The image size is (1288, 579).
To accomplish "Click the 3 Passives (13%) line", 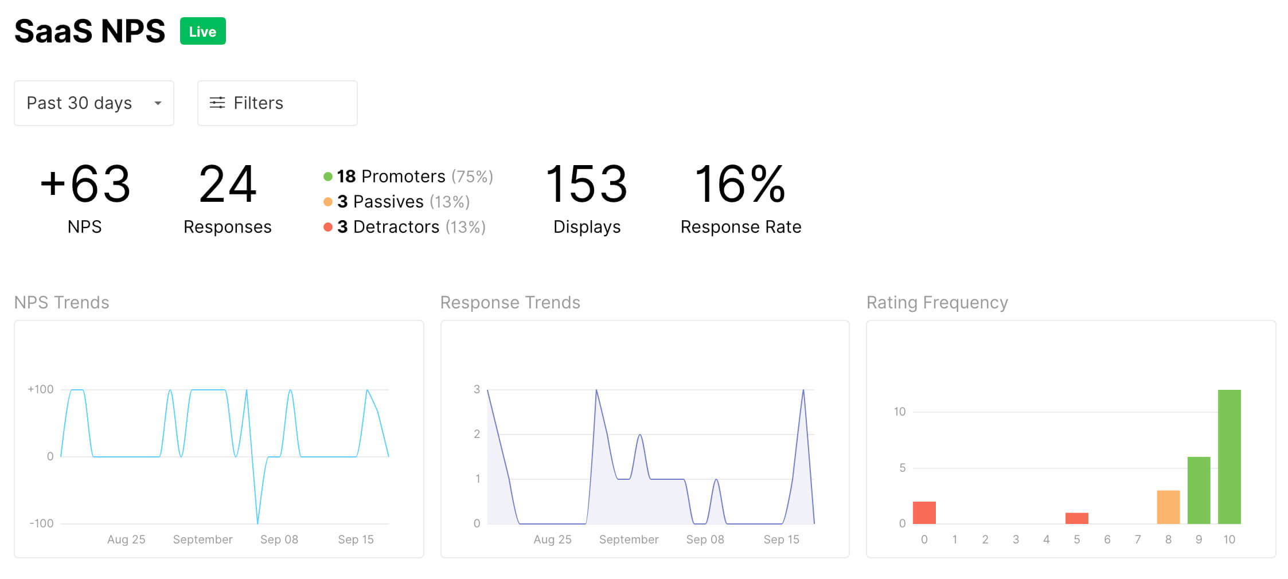I will point(397,202).
